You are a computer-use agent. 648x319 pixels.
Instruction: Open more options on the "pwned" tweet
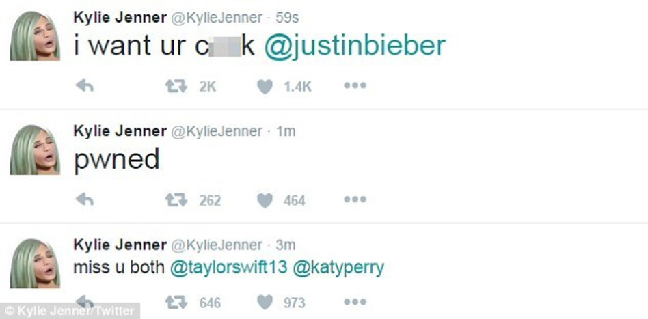355,199
